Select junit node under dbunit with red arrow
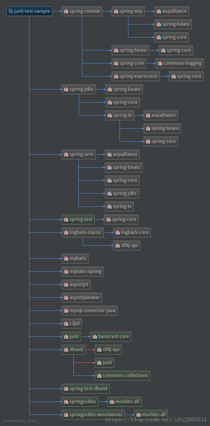The image size is (210, 426). [x=105, y=363]
